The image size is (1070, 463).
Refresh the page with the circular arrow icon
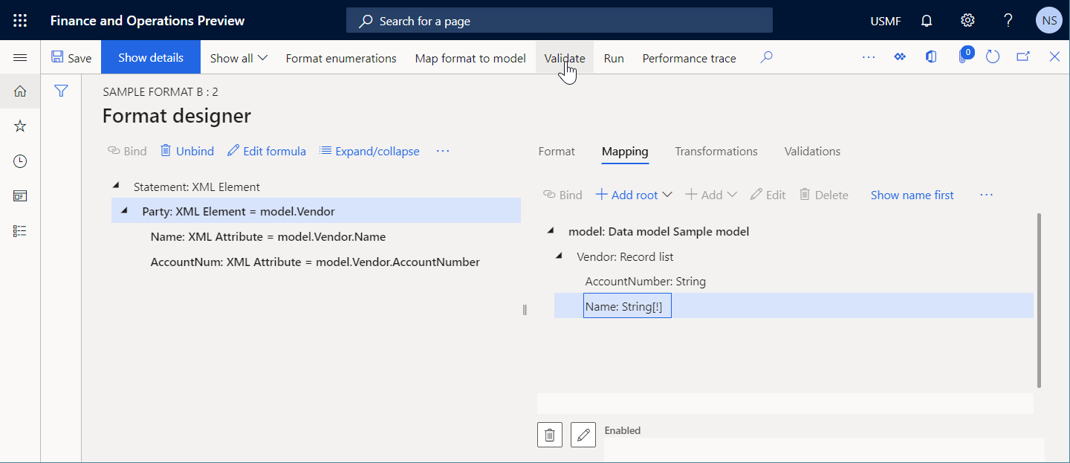[x=993, y=56]
